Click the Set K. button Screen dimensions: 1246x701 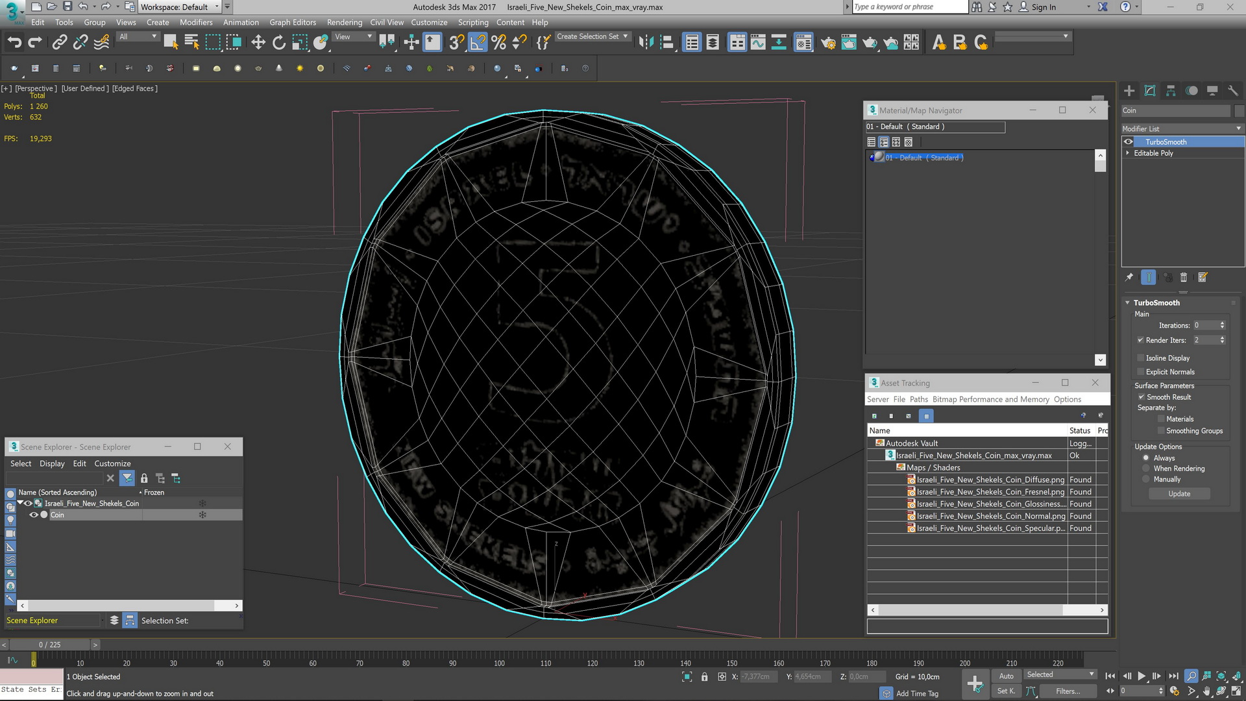tap(1006, 691)
